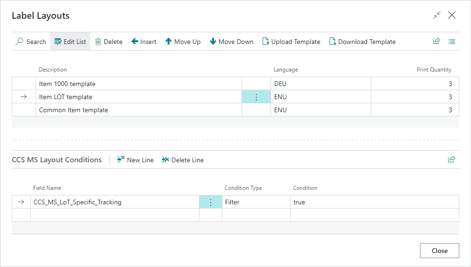Screen dimensions: 471x267
Task: Click Delete Line in Layout Conditions
Action: coord(183,160)
